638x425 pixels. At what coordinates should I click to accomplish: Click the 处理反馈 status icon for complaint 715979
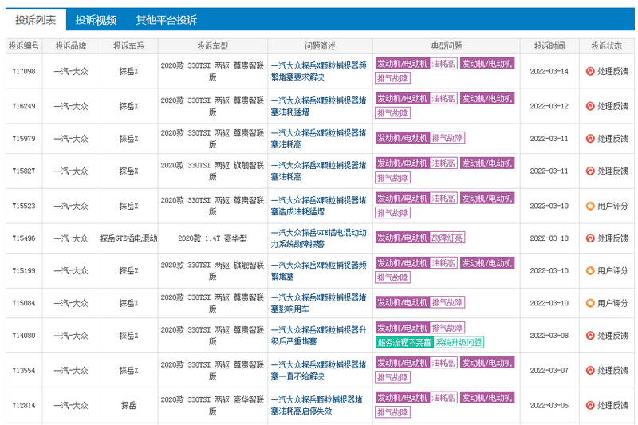point(590,139)
